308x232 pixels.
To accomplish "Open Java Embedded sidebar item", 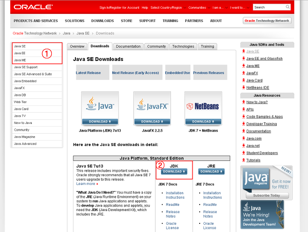I will click(x=37, y=81).
